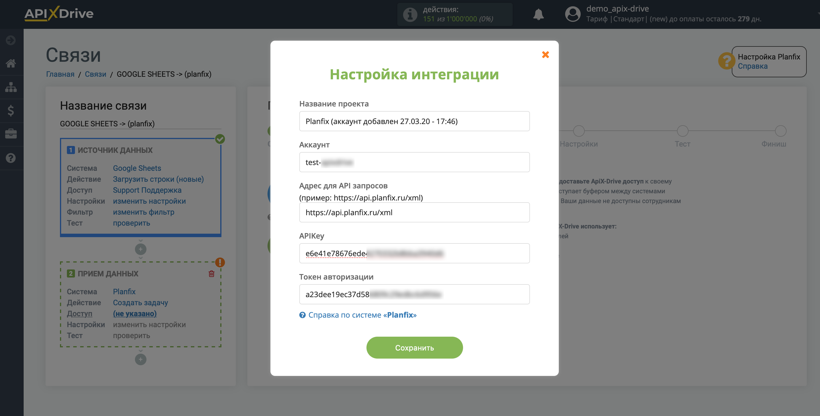Image resolution: width=820 pixels, height=416 pixels.
Task: Open the Справка link for Planfix setup
Action: coord(753,66)
